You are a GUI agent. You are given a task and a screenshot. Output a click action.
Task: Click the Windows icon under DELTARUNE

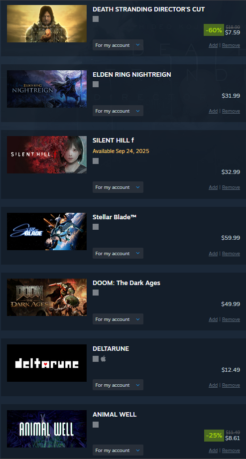pos(96,359)
